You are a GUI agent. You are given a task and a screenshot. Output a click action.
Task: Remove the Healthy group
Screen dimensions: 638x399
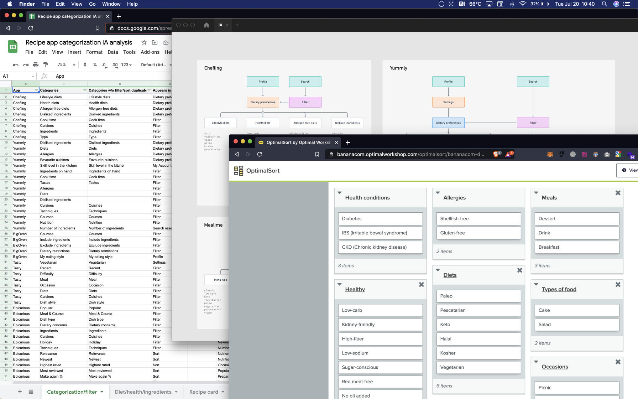(422, 284)
